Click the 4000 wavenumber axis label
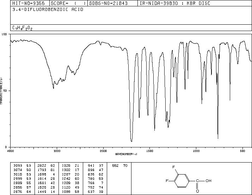Screen dimensions: 252x195 point(11,151)
